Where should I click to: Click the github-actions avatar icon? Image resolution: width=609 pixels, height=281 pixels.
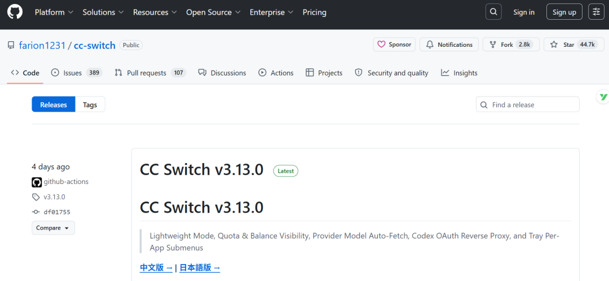[x=37, y=182]
